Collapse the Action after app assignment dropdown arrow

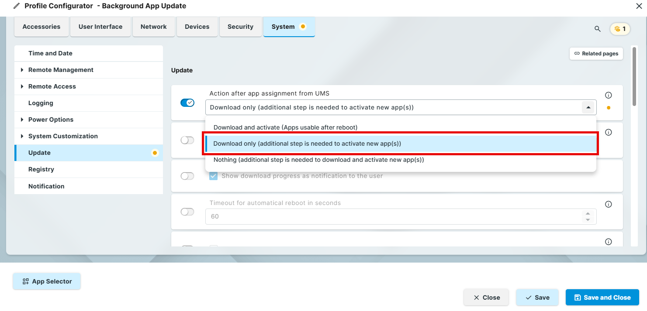[588, 107]
